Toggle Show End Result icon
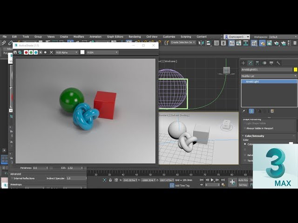 (x=251, y=111)
